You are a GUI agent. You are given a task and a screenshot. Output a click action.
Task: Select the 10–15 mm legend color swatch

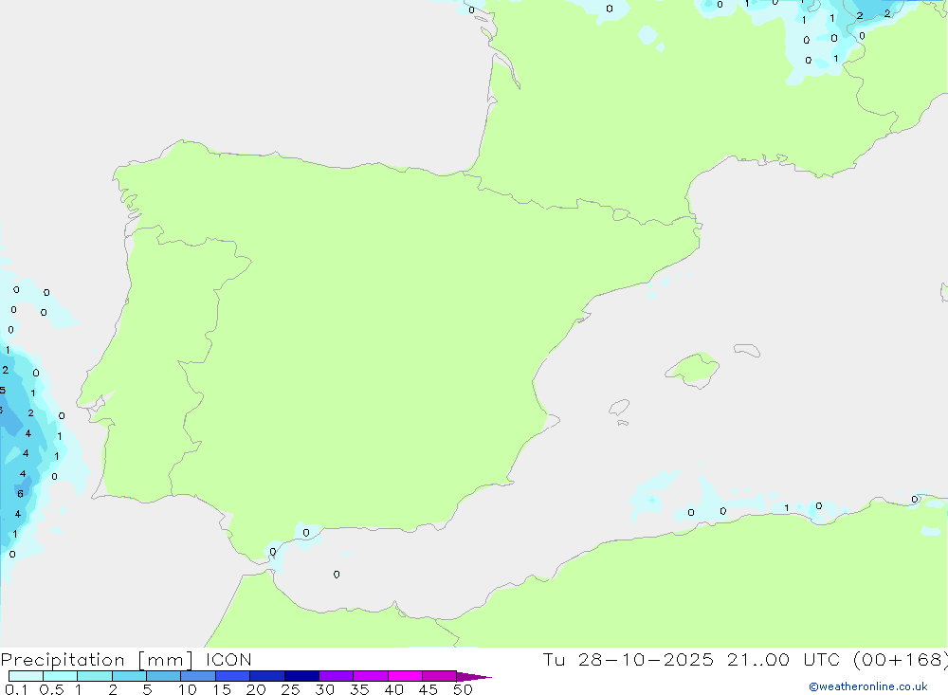(198, 676)
